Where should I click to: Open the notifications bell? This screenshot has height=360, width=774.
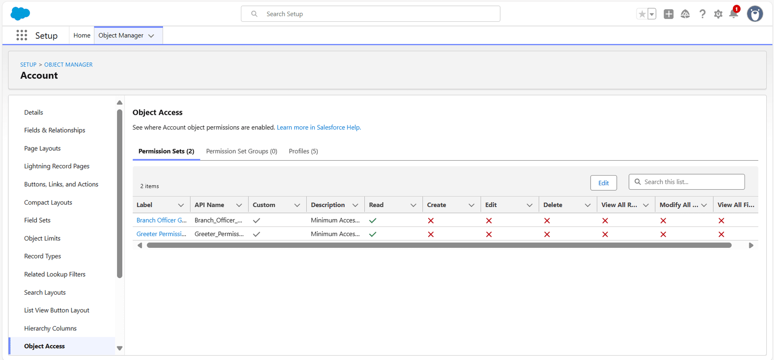(x=733, y=14)
